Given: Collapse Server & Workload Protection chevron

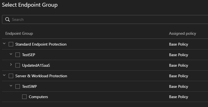Looking at the screenshot, I should pos(4,75).
